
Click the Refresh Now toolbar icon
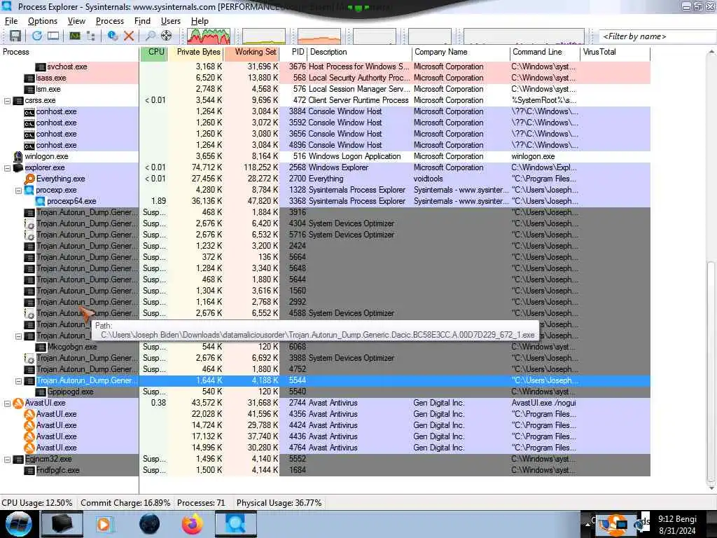[x=37, y=36]
